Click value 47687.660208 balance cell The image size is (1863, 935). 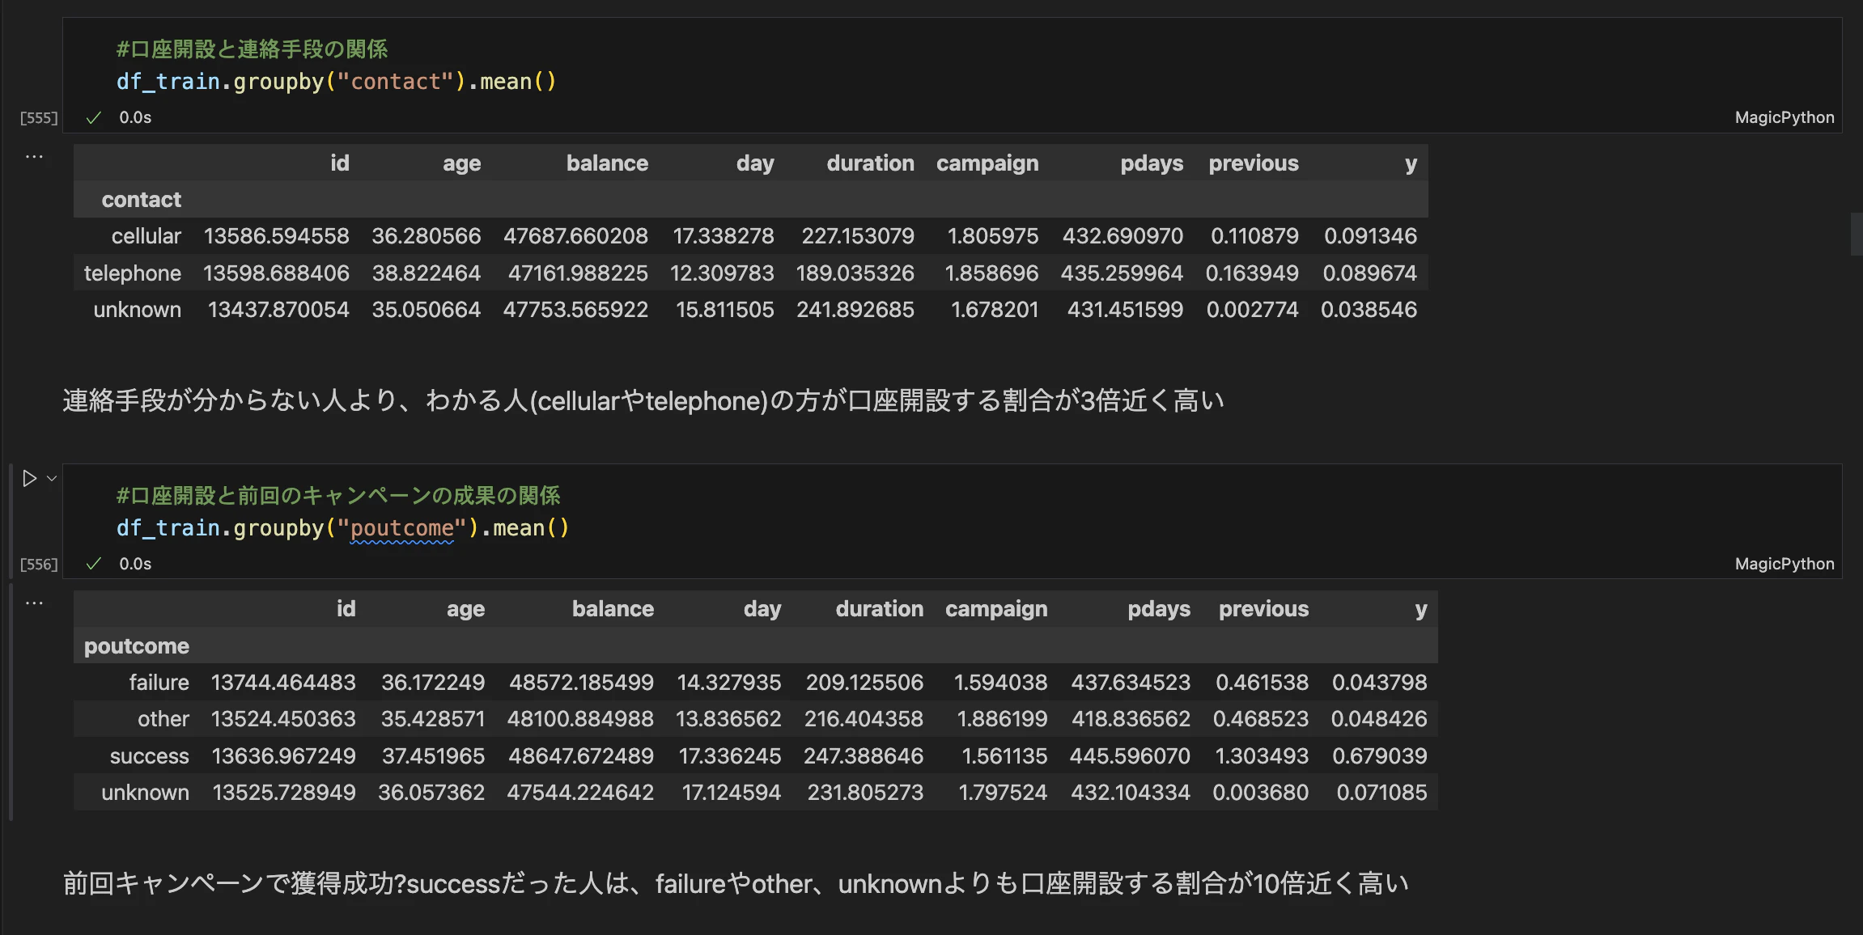(575, 236)
